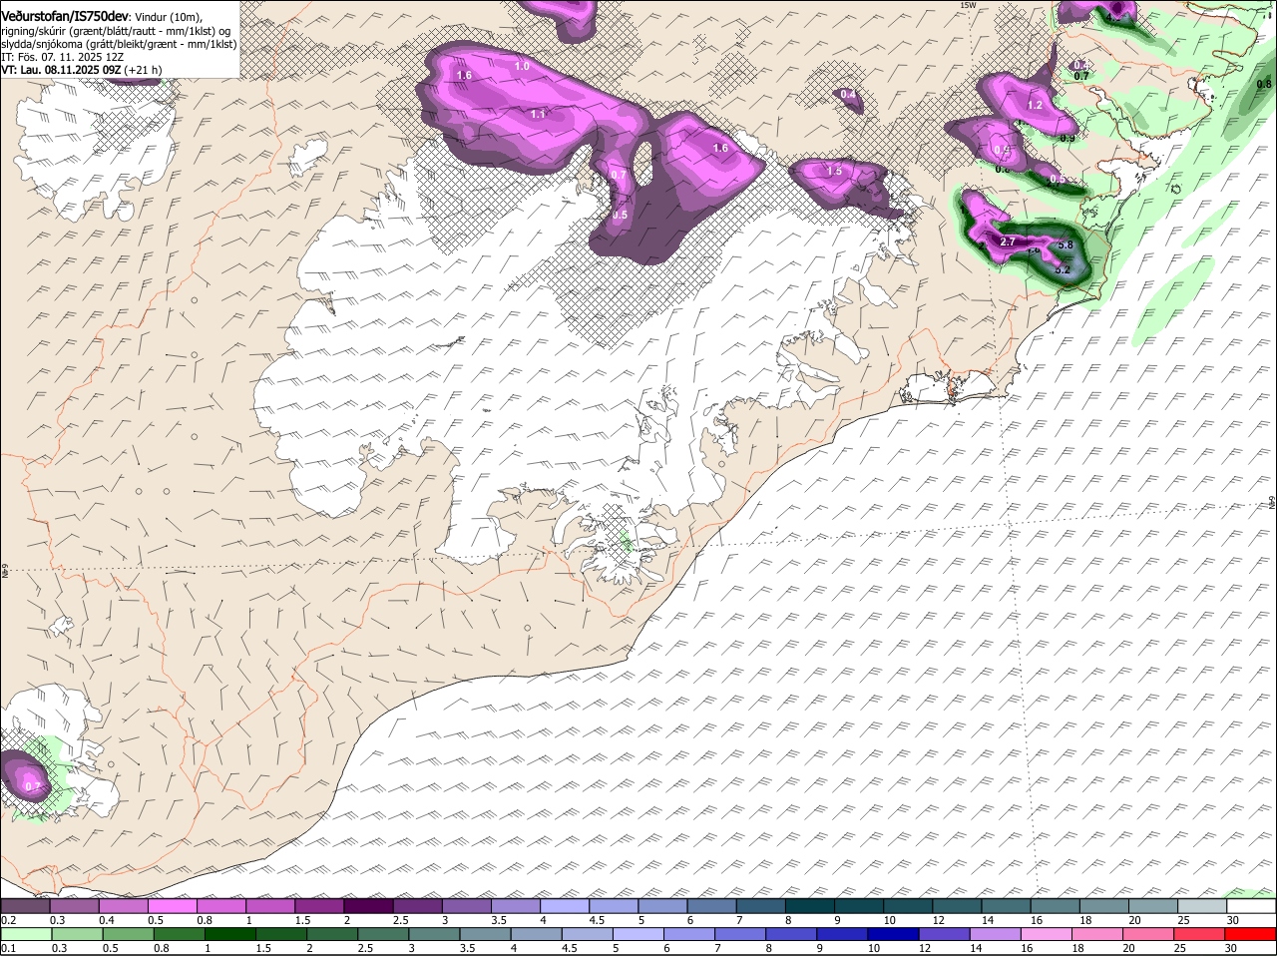Click the 1.1 snowfall value label
This screenshot has width=1277, height=956.
pos(538,114)
